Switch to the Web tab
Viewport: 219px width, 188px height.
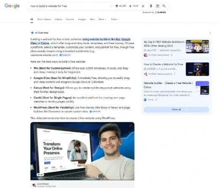[92, 19]
